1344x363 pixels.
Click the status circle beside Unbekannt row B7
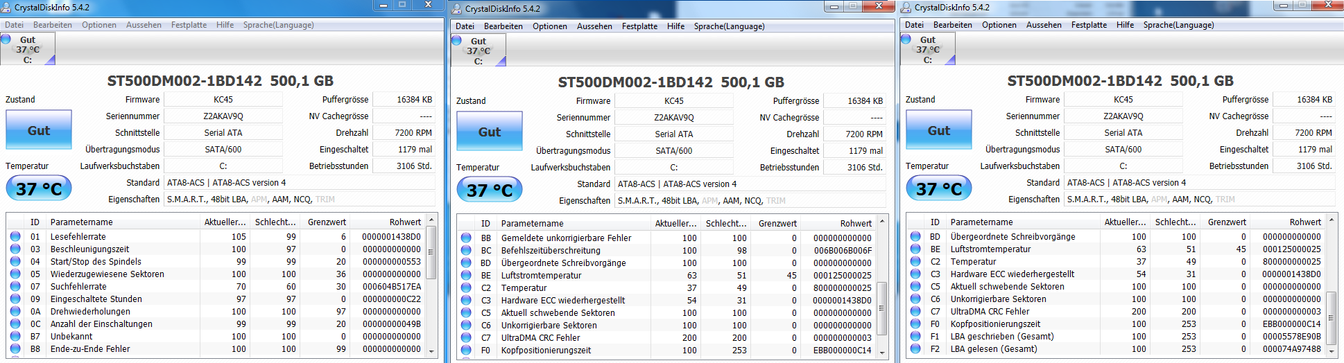tap(15, 336)
